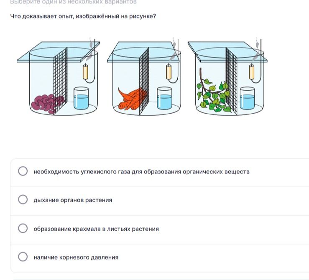The image size is (309, 280).
Task: Select radio button for "наличие корневого давления"
Action: pos(23,257)
